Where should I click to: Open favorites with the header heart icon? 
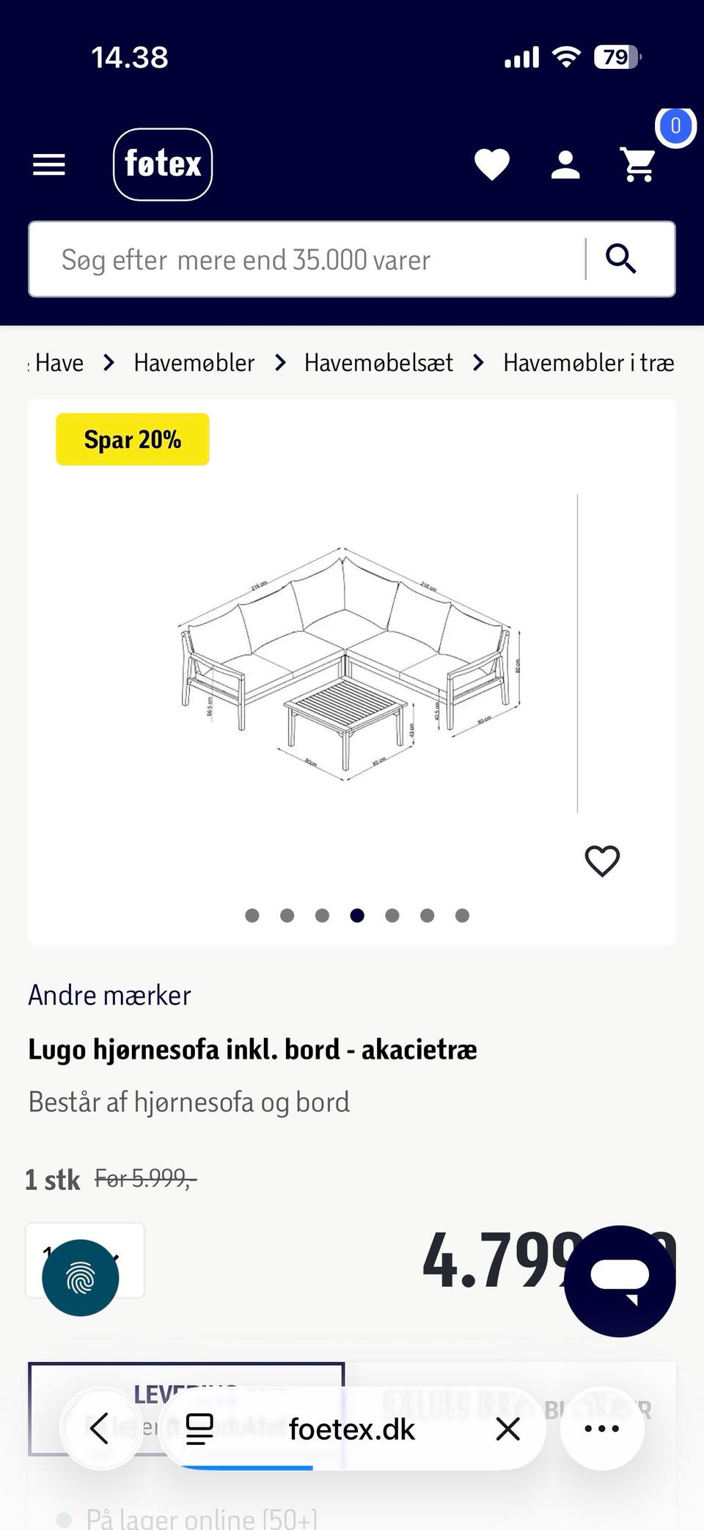(x=492, y=164)
